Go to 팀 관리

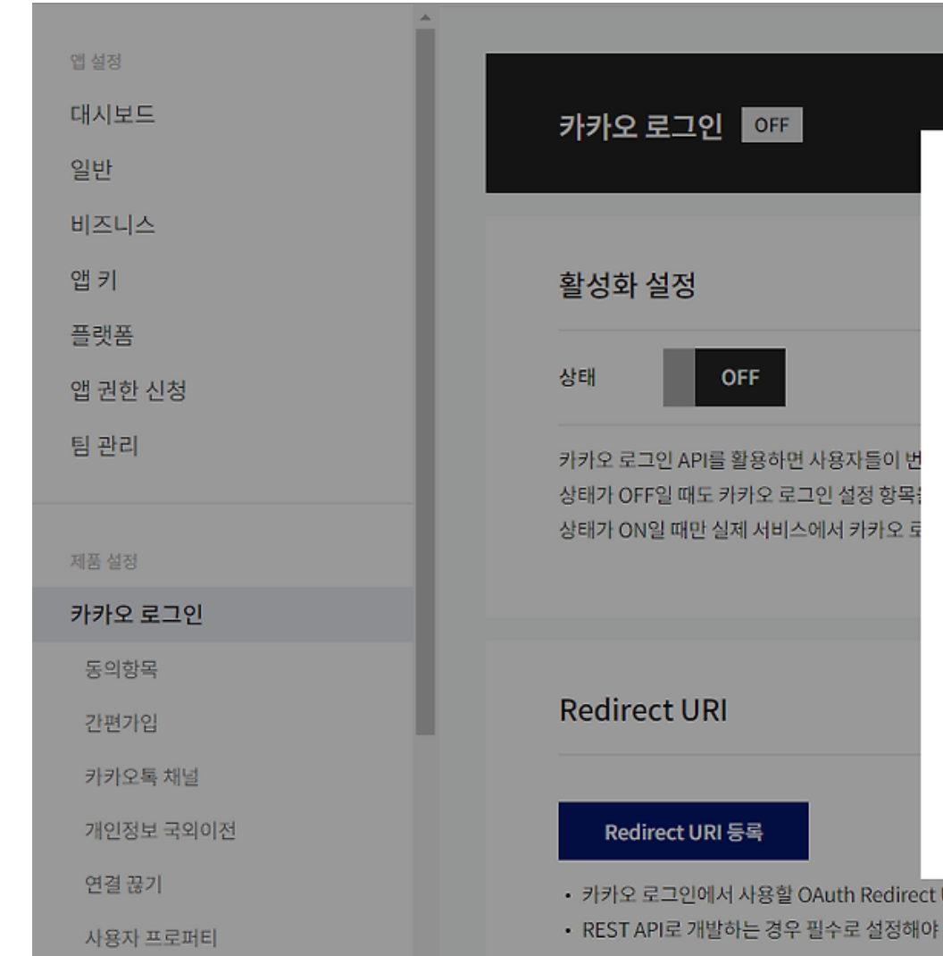(x=104, y=446)
